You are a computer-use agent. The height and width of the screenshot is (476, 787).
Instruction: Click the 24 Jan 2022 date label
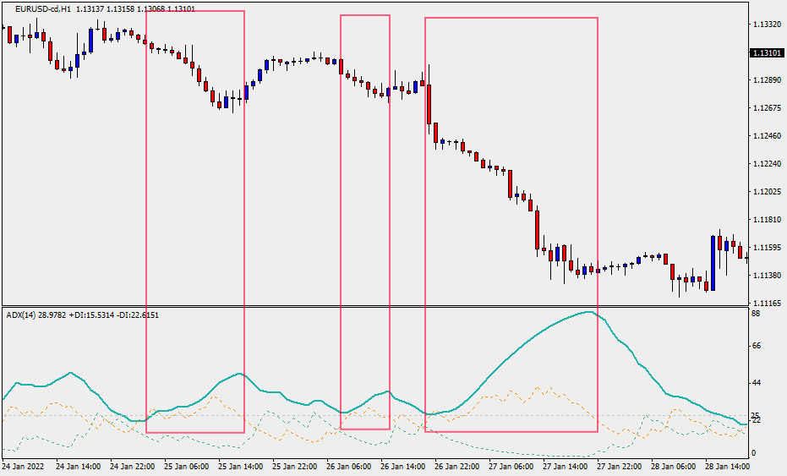pyautogui.click(x=22, y=466)
